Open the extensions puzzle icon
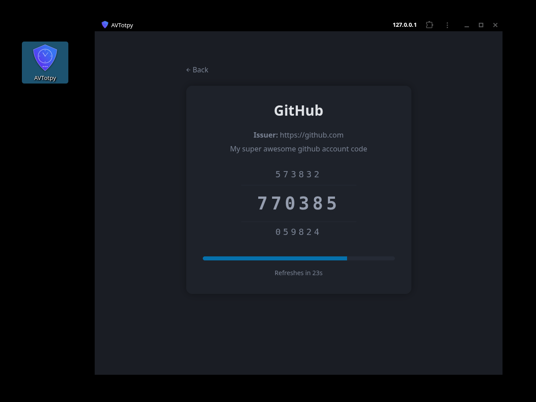The width and height of the screenshot is (536, 402). click(429, 25)
